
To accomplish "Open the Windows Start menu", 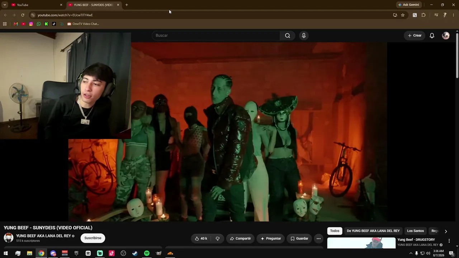I will click(x=6, y=253).
